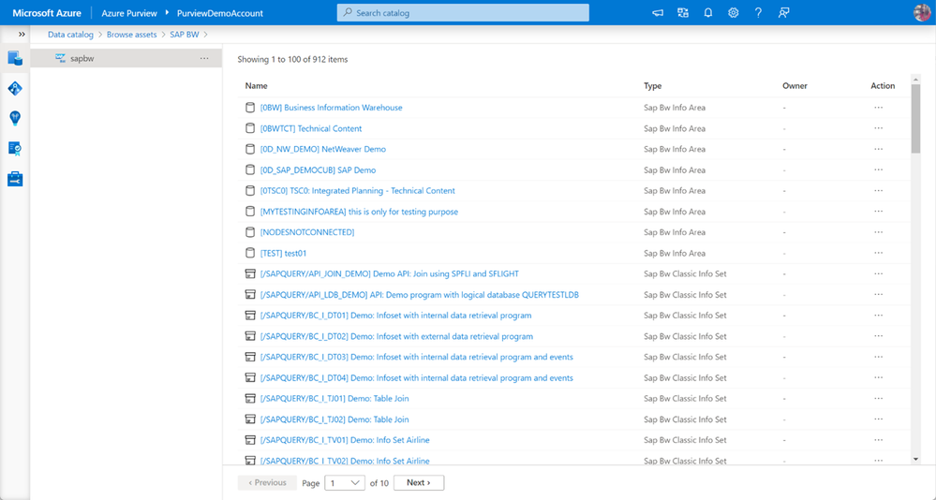Image resolution: width=936 pixels, height=500 pixels.
Task: Click PurviewDemoAccount in the header
Action: pyautogui.click(x=219, y=12)
